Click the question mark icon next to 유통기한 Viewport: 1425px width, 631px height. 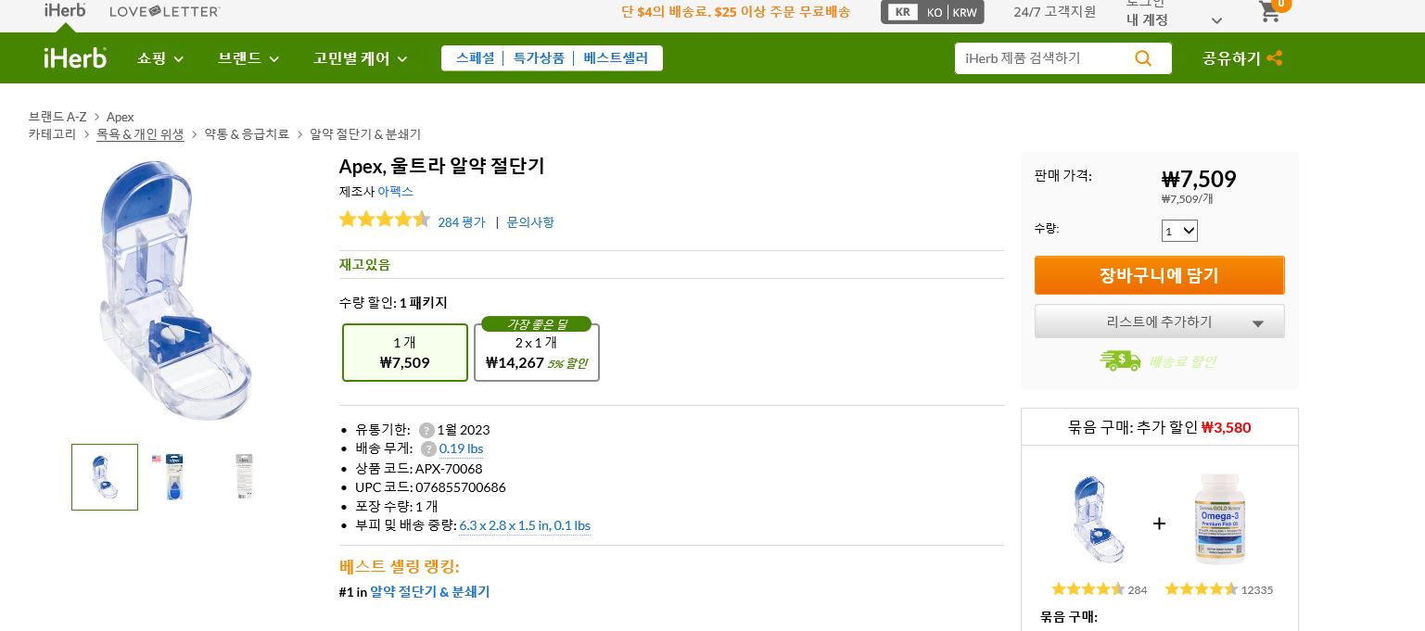tap(426, 430)
